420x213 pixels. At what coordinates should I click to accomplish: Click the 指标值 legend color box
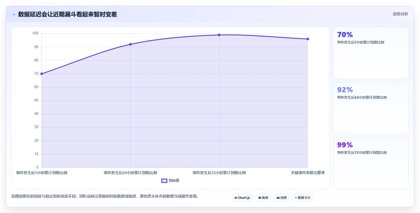164,180
